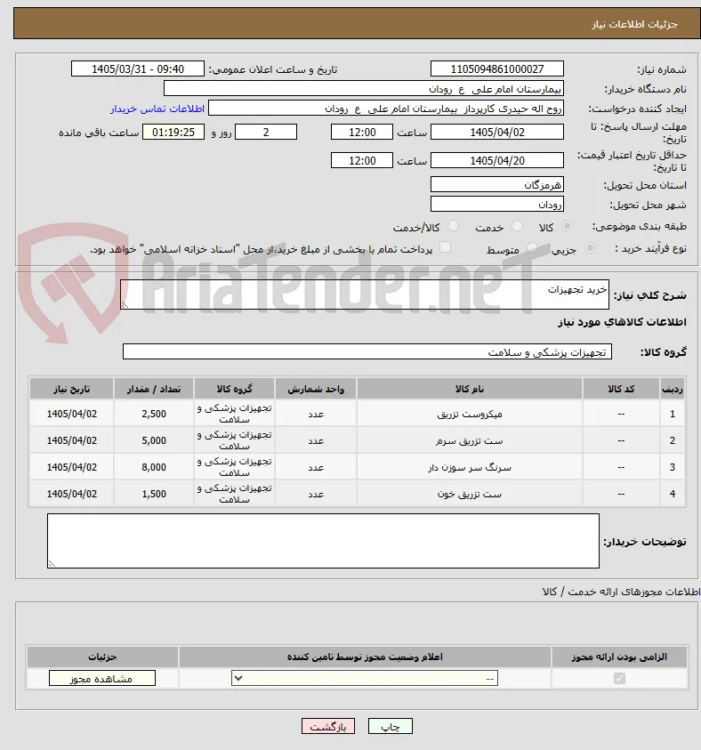Click the quantity cell 5,000

(154, 441)
